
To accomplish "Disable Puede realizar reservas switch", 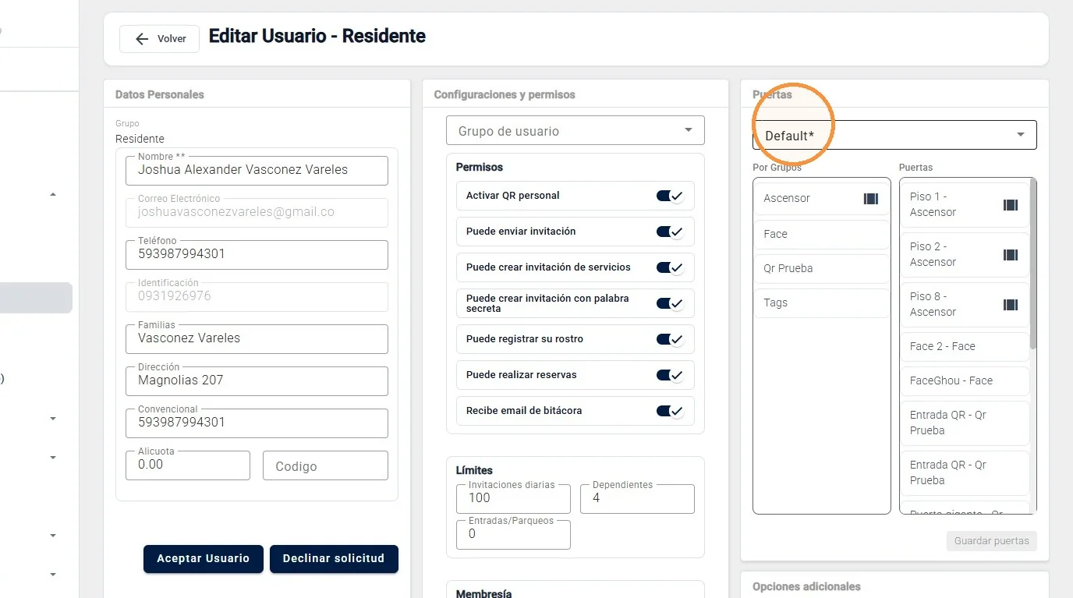I will coord(670,375).
